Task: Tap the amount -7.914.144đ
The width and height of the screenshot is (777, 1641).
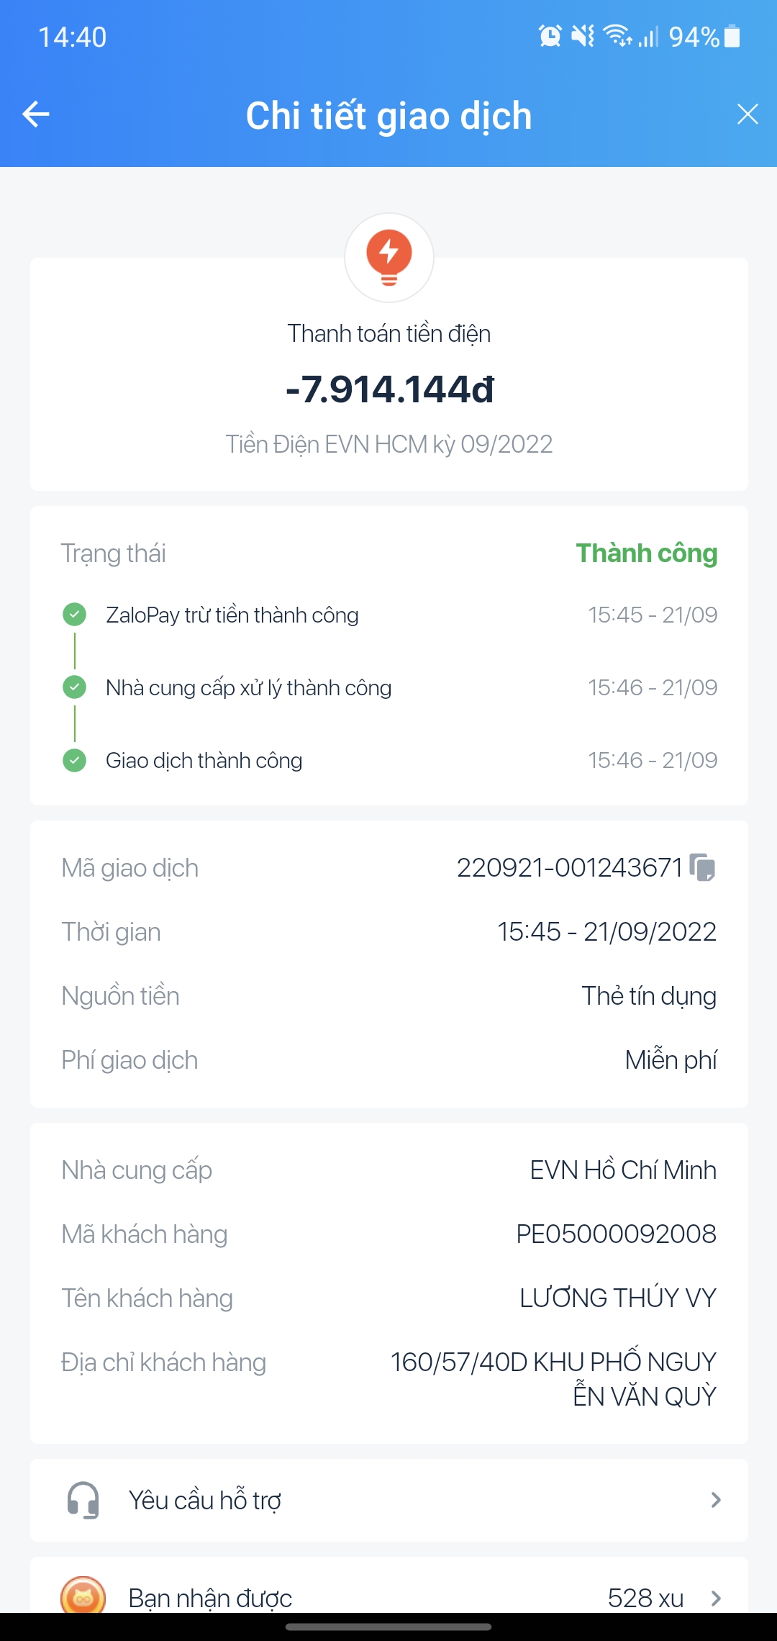Action: click(x=389, y=389)
